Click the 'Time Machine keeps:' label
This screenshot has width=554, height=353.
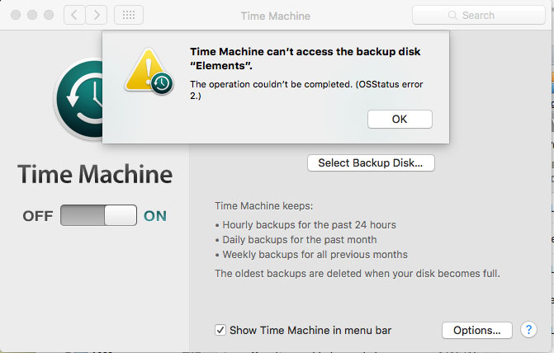(264, 206)
